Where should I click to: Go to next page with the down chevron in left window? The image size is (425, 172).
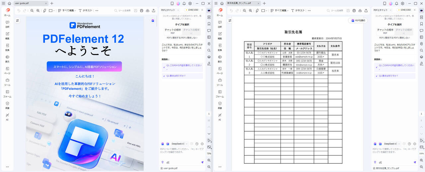tap(209, 134)
